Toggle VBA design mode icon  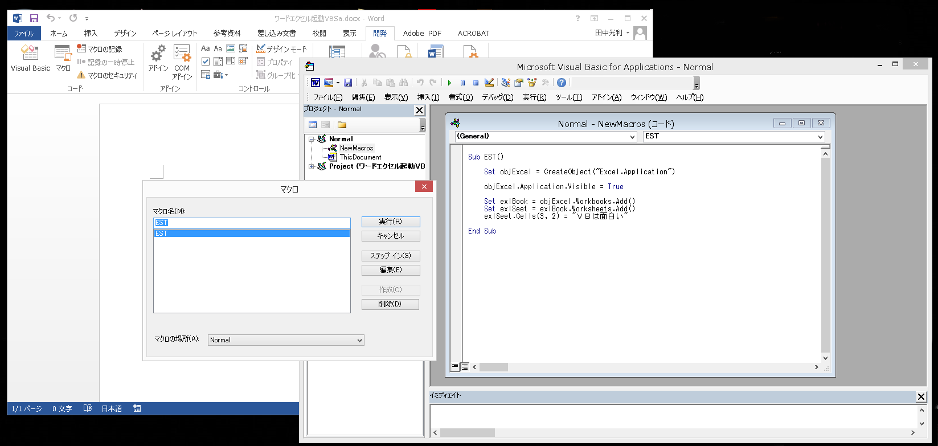489,83
